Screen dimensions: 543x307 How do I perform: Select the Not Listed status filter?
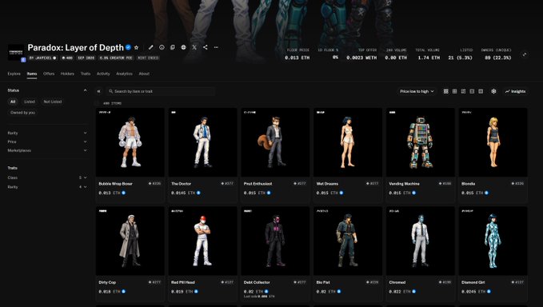53,102
